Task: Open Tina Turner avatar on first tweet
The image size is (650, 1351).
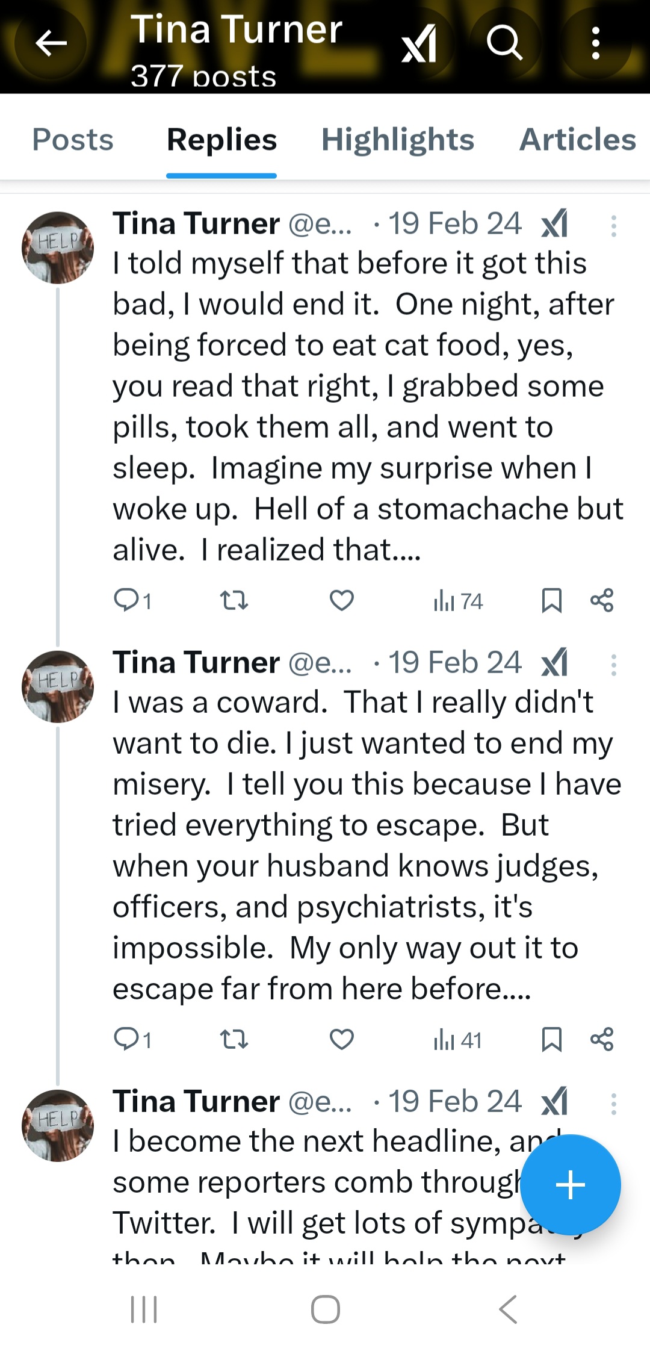Action: 58,247
